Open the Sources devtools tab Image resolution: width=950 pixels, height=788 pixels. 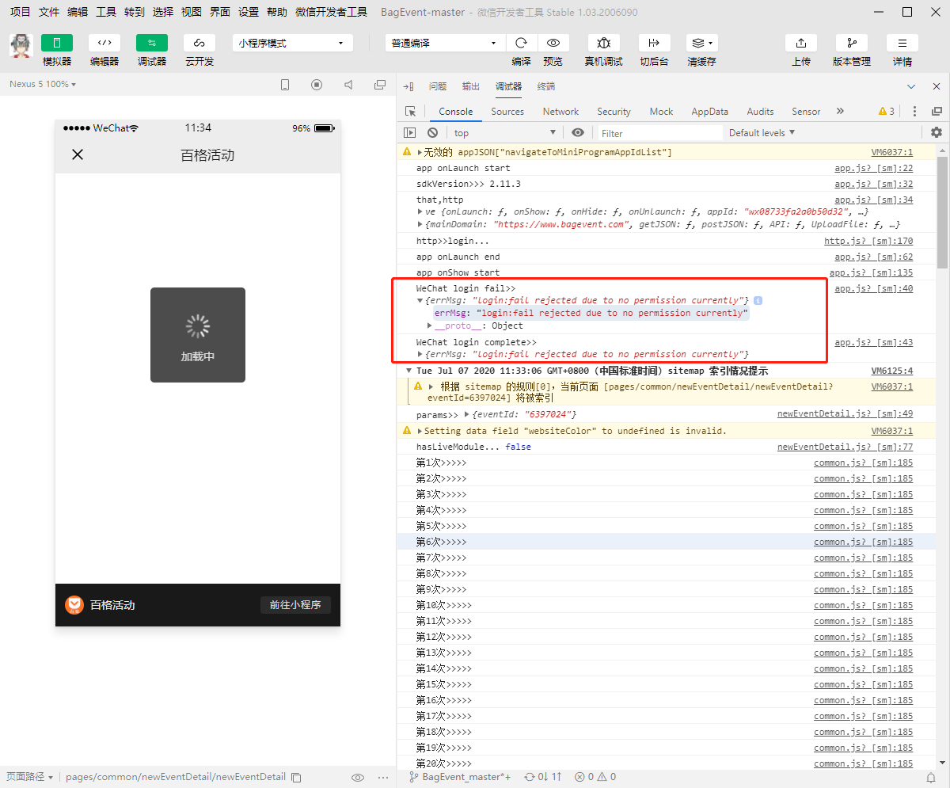(x=507, y=112)
